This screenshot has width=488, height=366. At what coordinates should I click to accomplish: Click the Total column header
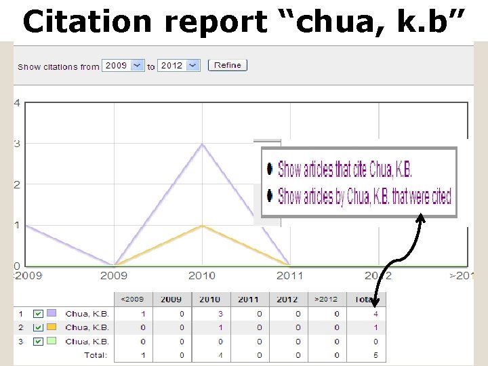(x=366, y=300)
